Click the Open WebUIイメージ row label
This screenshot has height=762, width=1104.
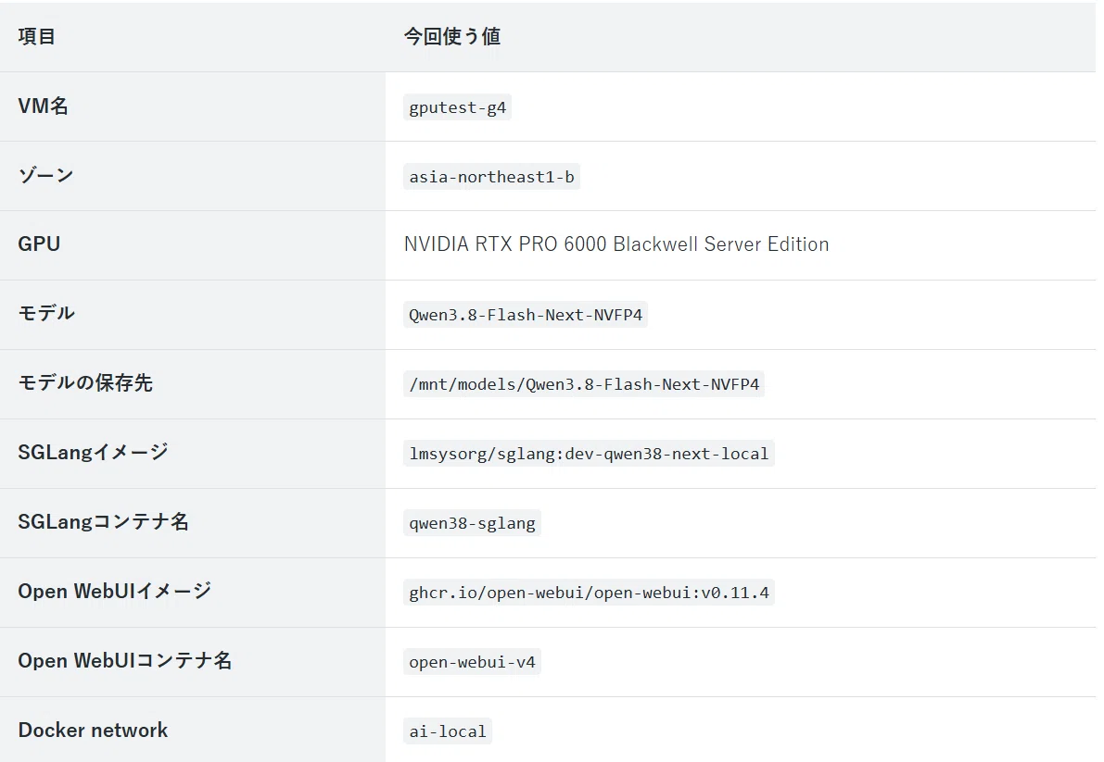click(115, 592)
